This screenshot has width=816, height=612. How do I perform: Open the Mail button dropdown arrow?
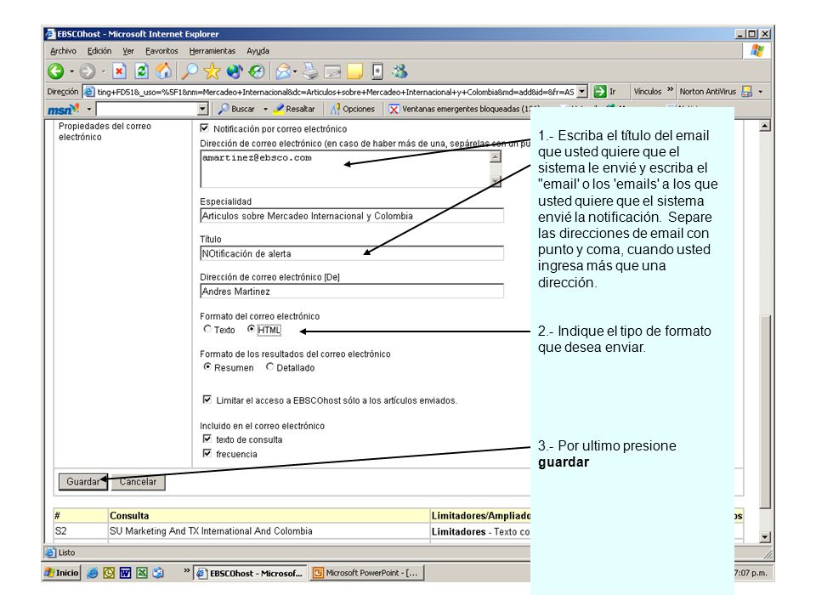tap(295, 71)
